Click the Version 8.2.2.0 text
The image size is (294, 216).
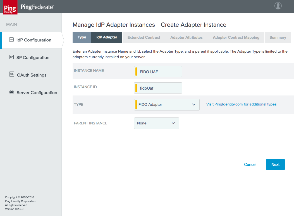click(x=14, y=209)
